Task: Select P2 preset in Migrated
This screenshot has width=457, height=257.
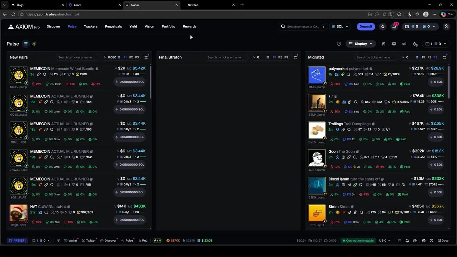Action: coord(430,57)
